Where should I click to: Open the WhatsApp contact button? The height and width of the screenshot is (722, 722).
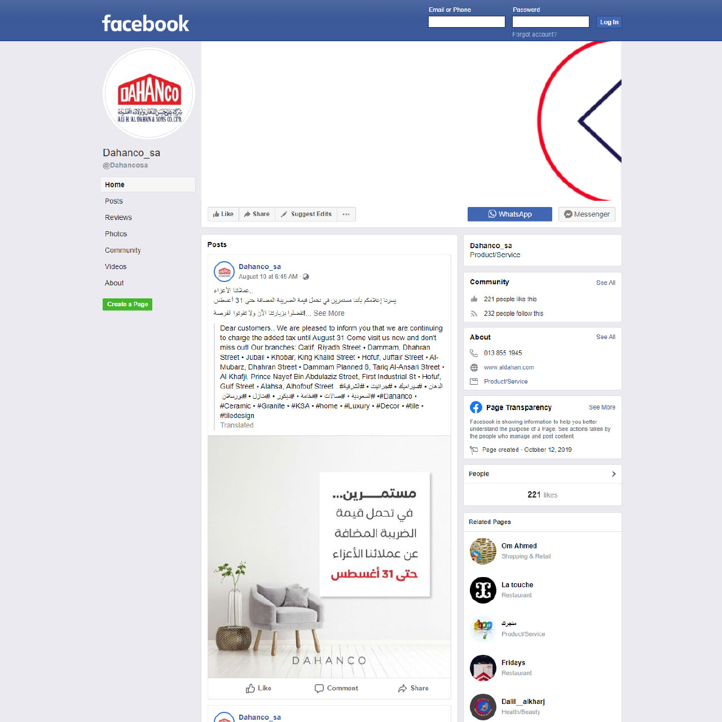(509, 214)
